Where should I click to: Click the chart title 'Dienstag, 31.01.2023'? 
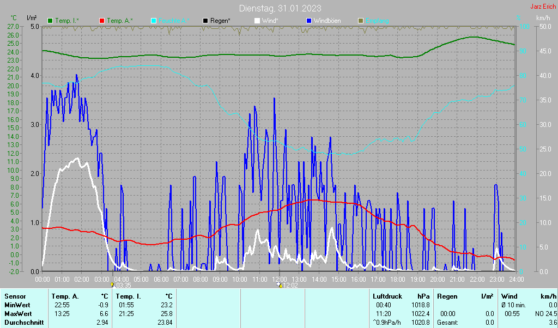(280, 8)
